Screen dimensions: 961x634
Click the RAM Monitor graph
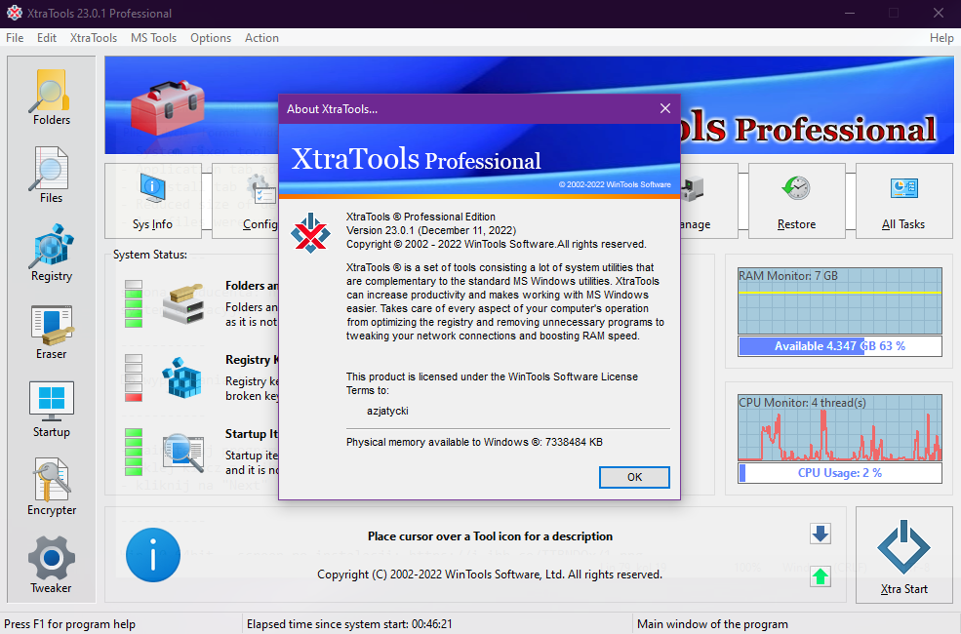point(840,300)
